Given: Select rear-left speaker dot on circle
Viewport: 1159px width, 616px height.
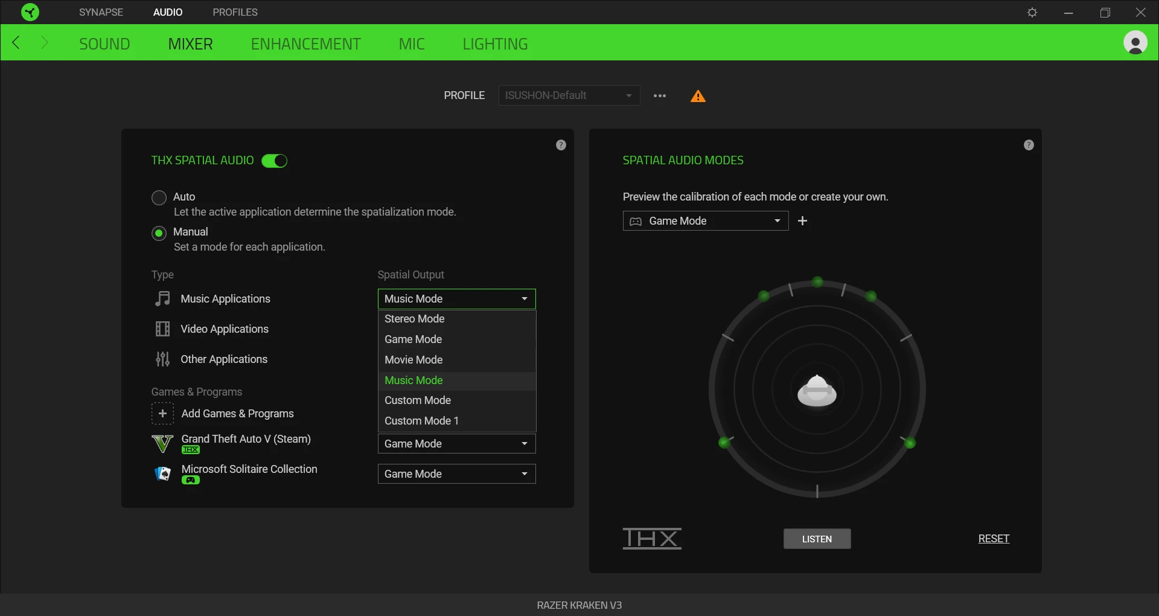Looking at the screenshot, I should (x=724, y=443).
